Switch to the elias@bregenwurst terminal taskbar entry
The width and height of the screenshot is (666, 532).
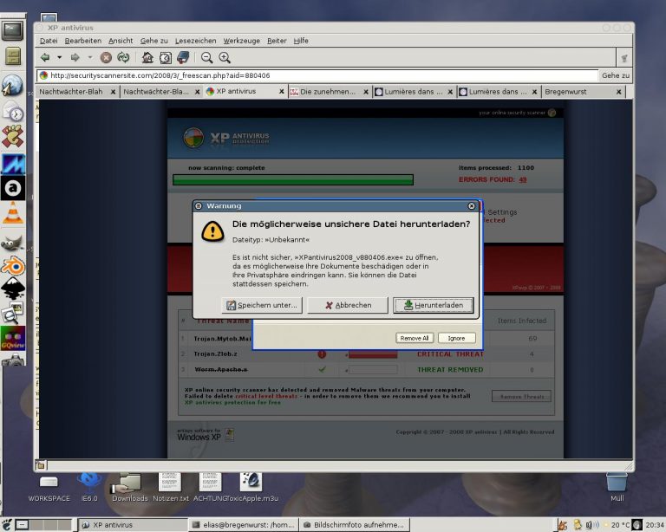pyautogui.click(x=243, y=525)
